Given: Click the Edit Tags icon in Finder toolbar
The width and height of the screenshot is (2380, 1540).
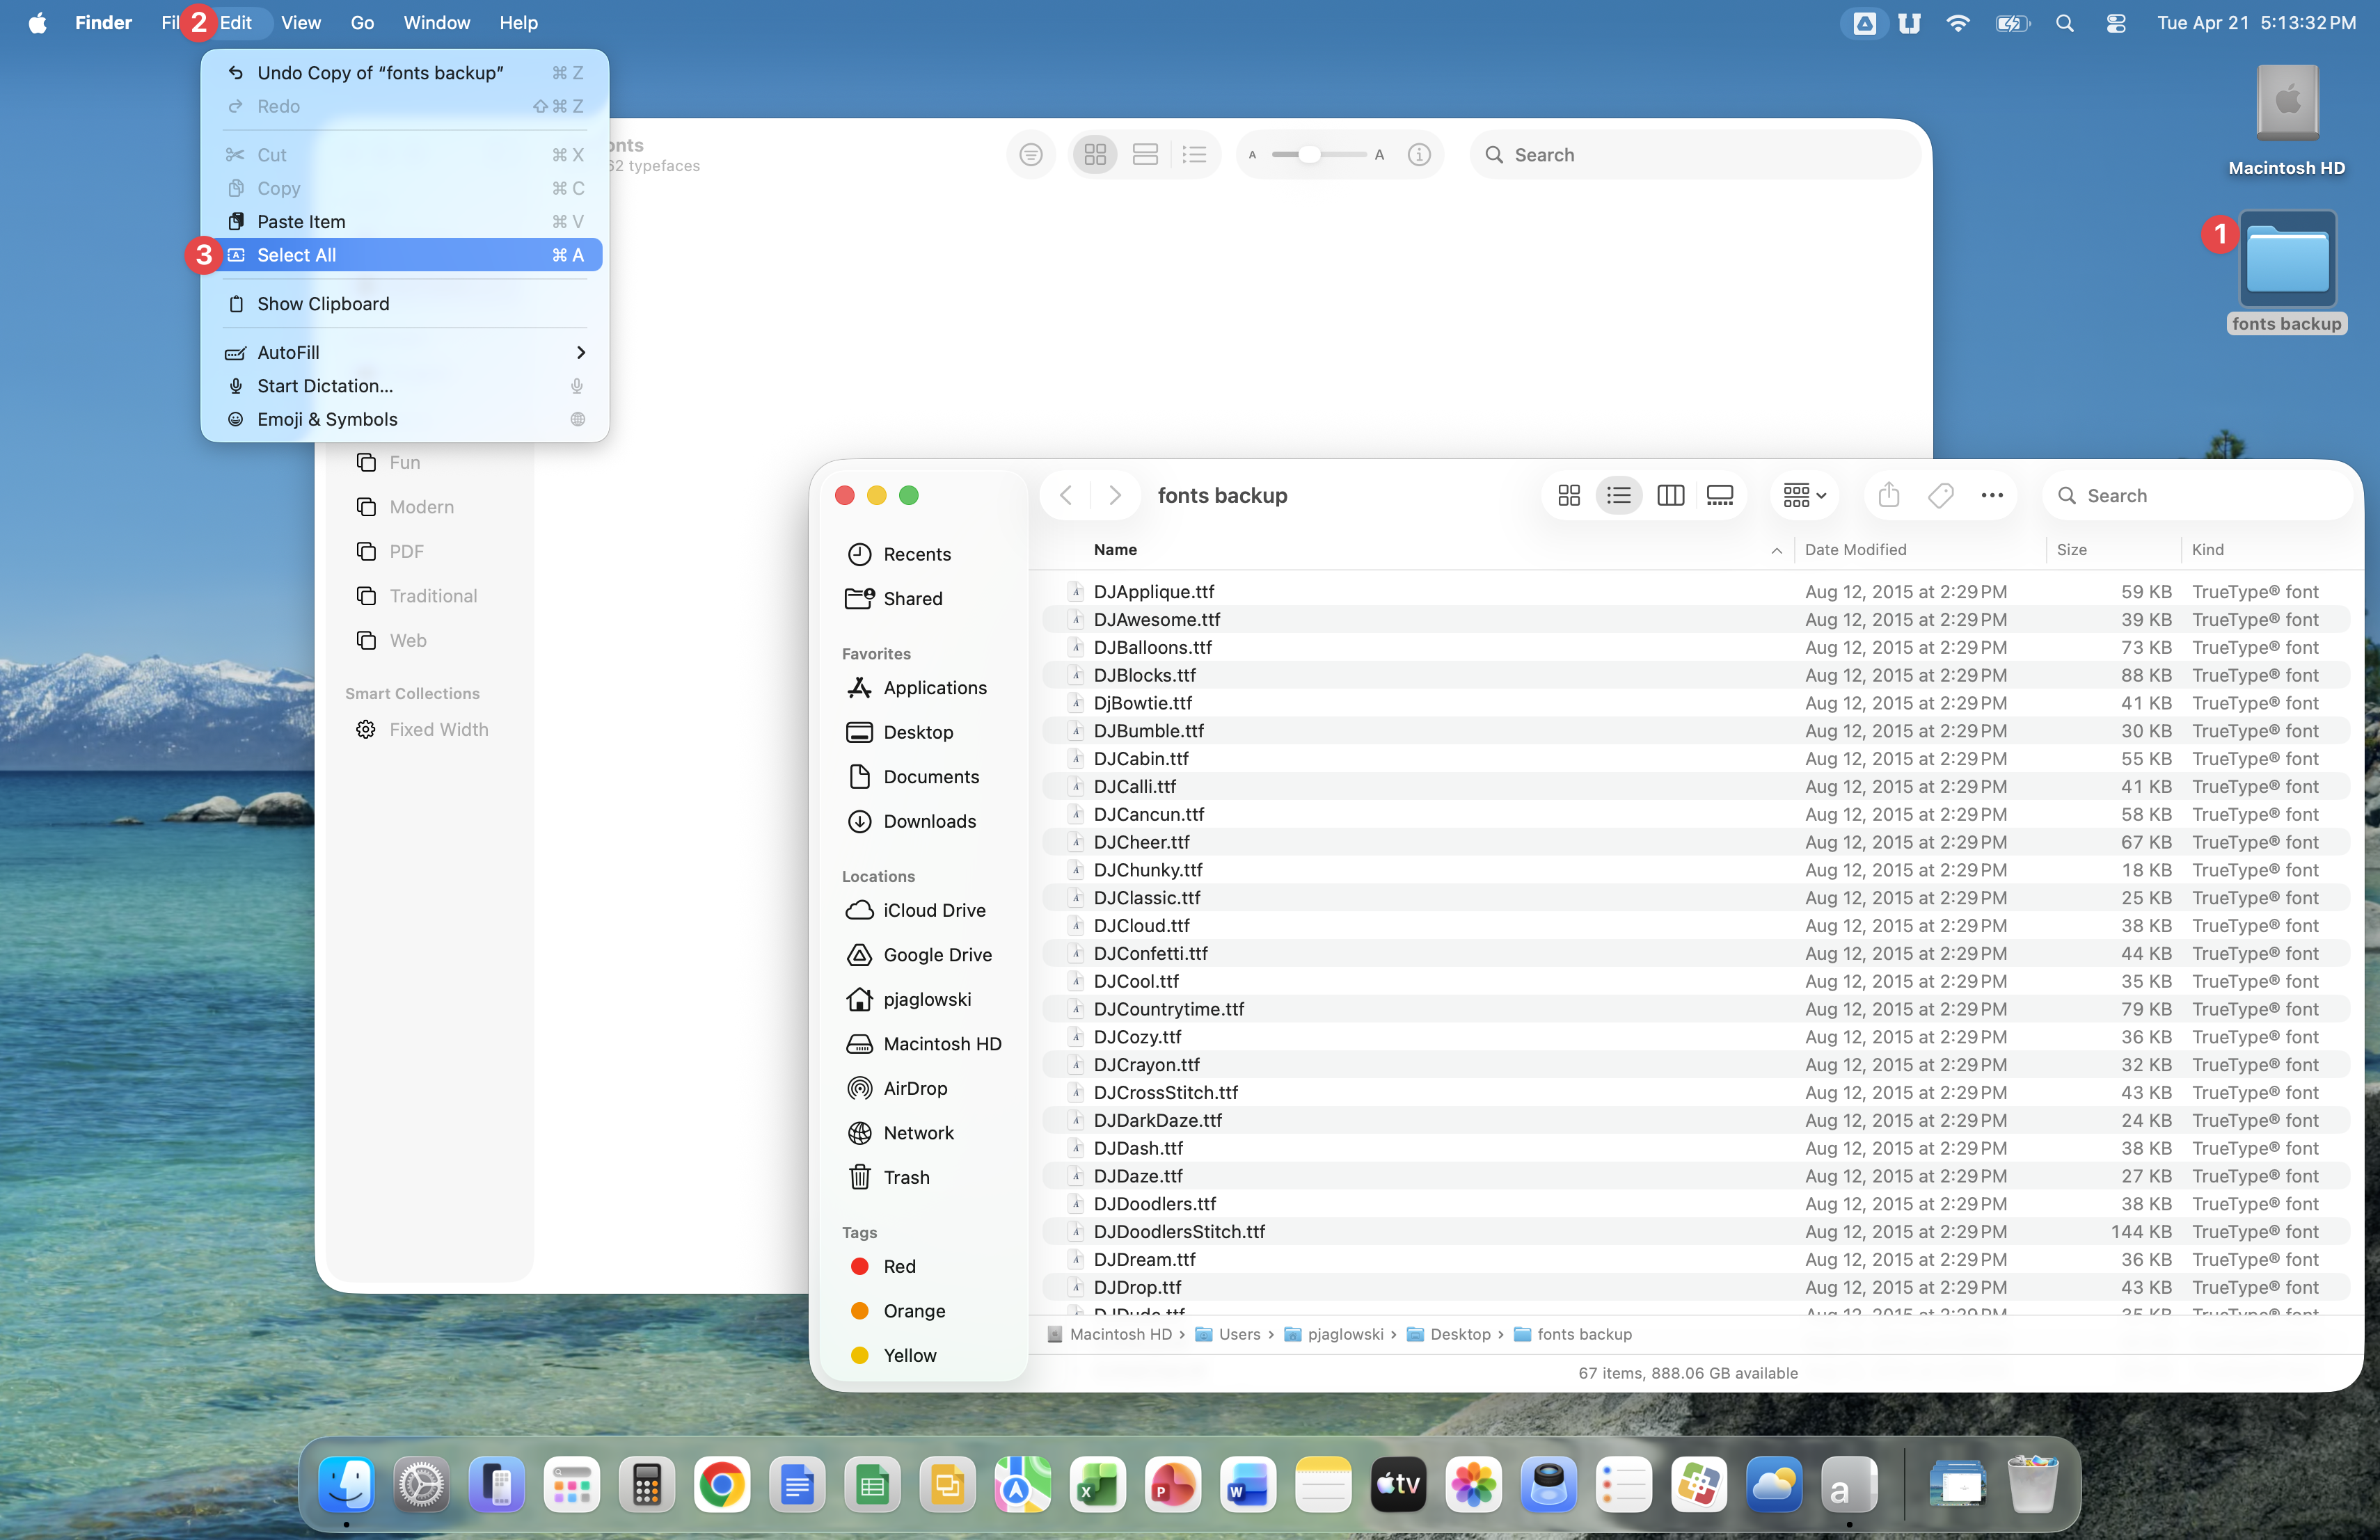Looking at the screenshot, I should click(1940, 496).
